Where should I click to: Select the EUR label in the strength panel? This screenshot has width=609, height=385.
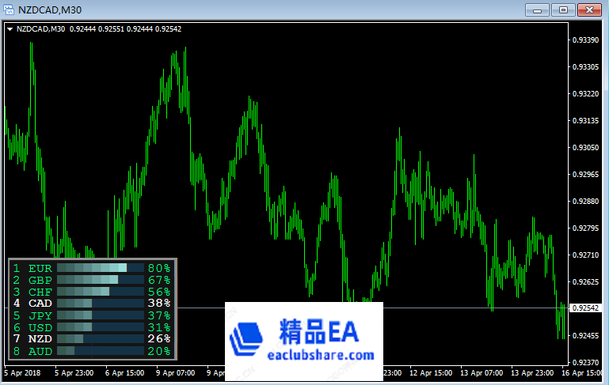40,269
